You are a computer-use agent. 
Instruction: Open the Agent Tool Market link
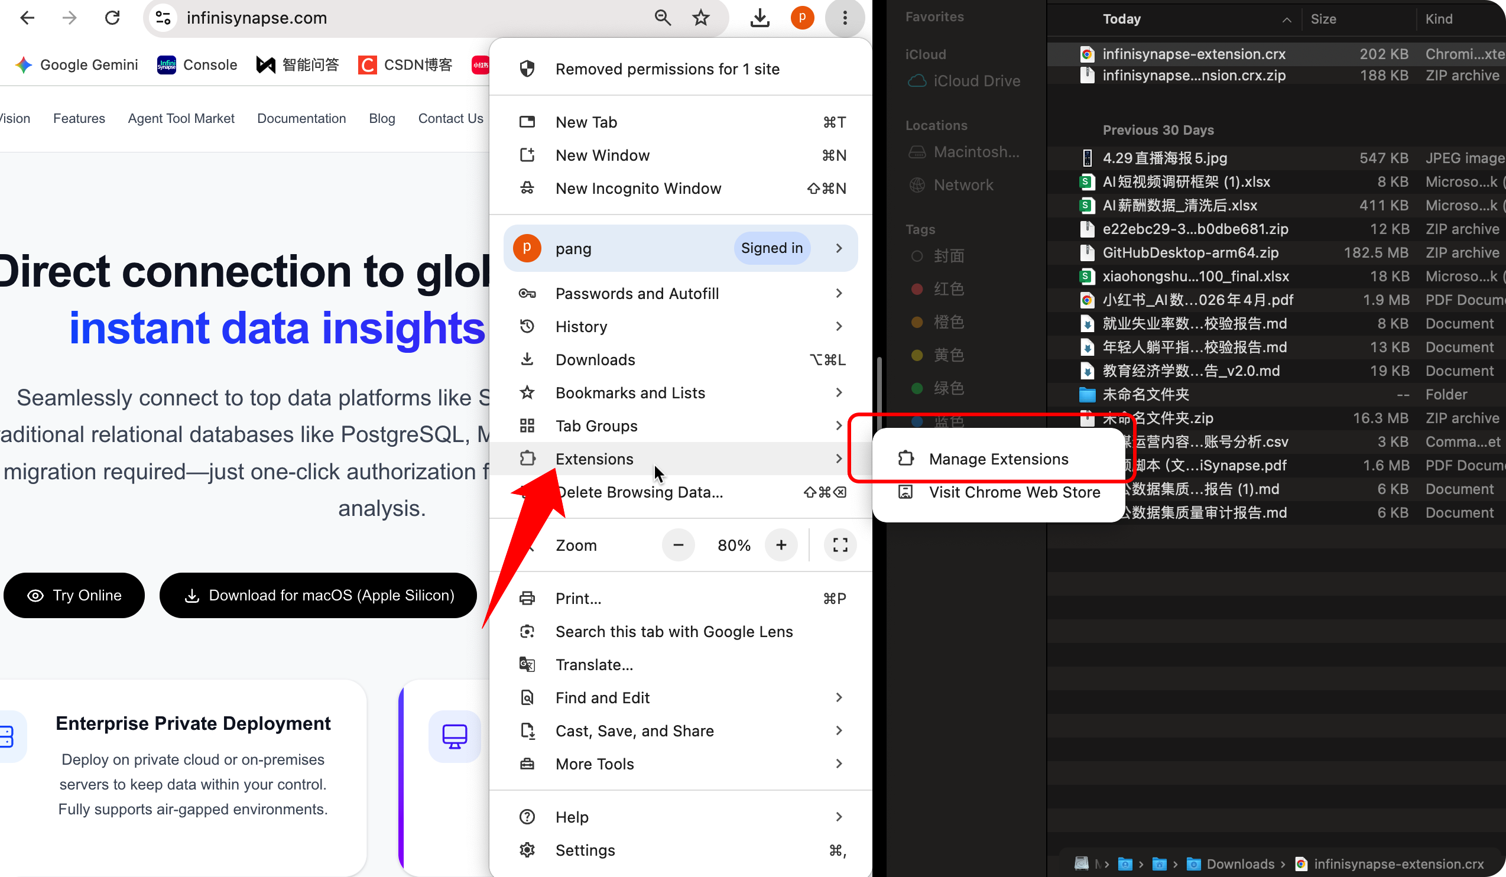(x=181, y=118)
